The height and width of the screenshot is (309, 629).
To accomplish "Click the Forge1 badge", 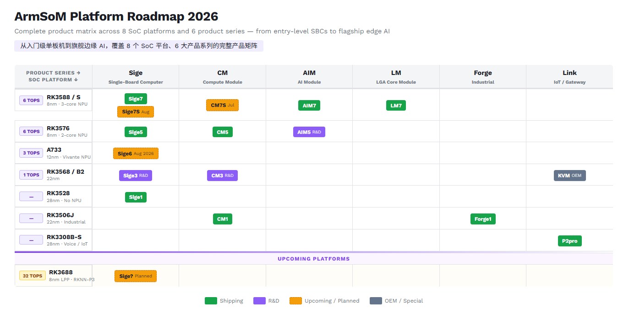I will 483,219.
